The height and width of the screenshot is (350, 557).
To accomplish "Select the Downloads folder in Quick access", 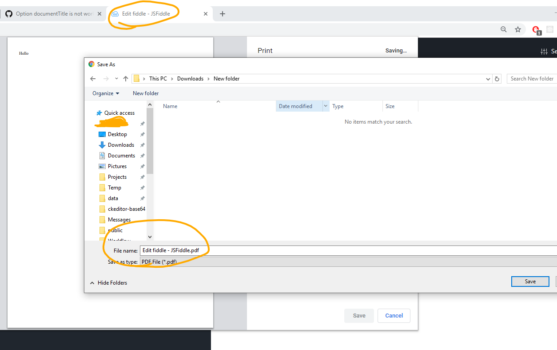I will tap(121, 145).
